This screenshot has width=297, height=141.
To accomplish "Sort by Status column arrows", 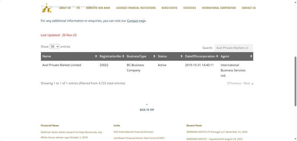I will [x=182, y=56].
